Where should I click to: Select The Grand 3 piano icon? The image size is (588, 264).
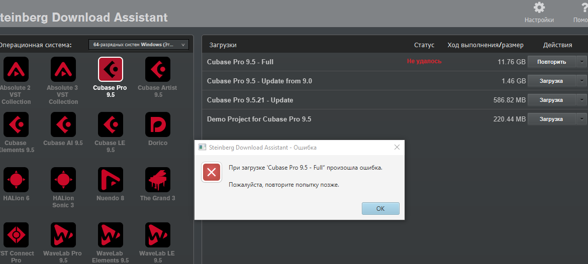coord(157,180)
